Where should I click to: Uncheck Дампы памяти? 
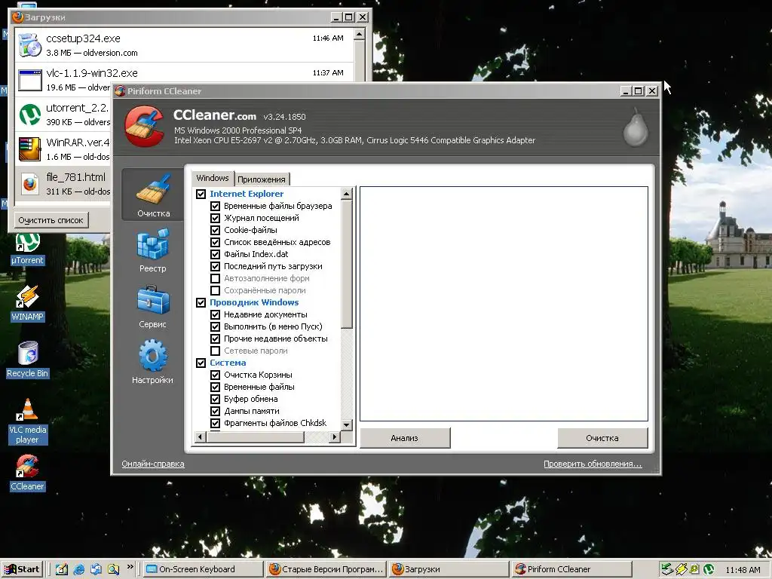pos(215,411)
